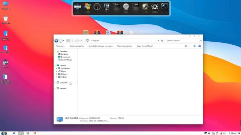Screen dimensions: 241x135
Task: Open the Explorer window taskbar button
Action: tap(21, 133)
